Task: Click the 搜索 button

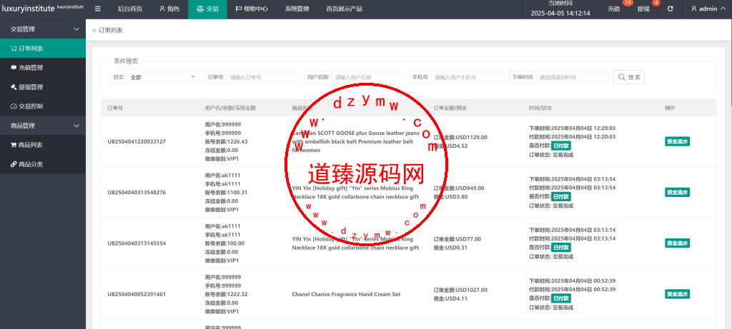Action: click(x=629, y=77)
